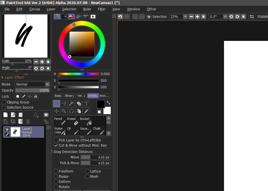The height and width of the screenshot is (191, 268).
Task: Choose the Eraser brush
Action: (73, 121)
